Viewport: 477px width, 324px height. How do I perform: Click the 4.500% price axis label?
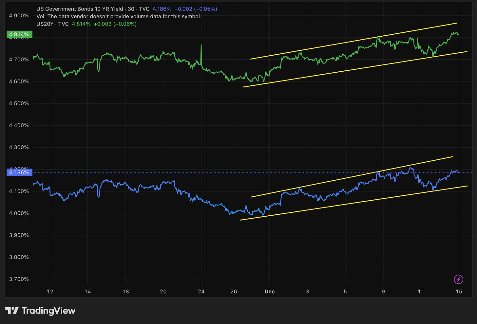pos(19,103)
